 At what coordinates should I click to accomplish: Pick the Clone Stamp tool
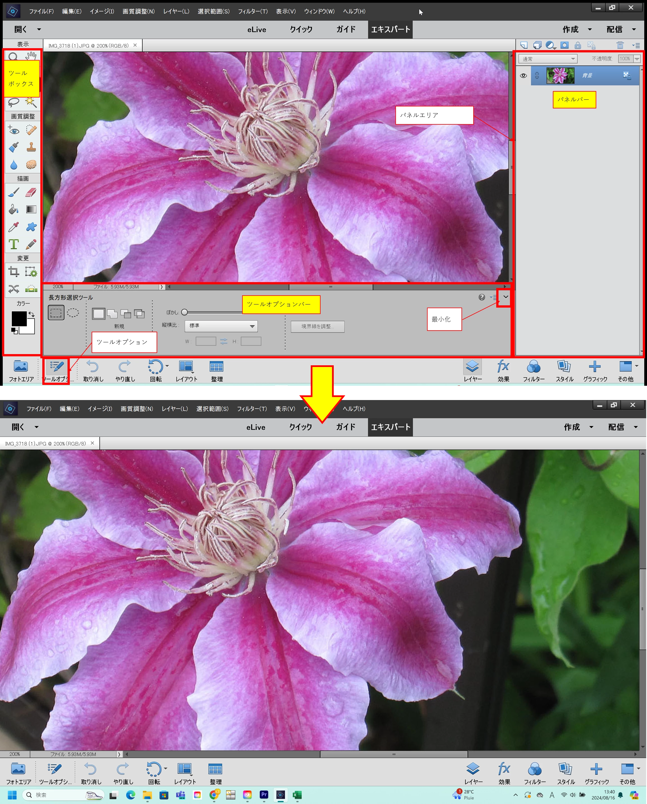tap(31, 147)
